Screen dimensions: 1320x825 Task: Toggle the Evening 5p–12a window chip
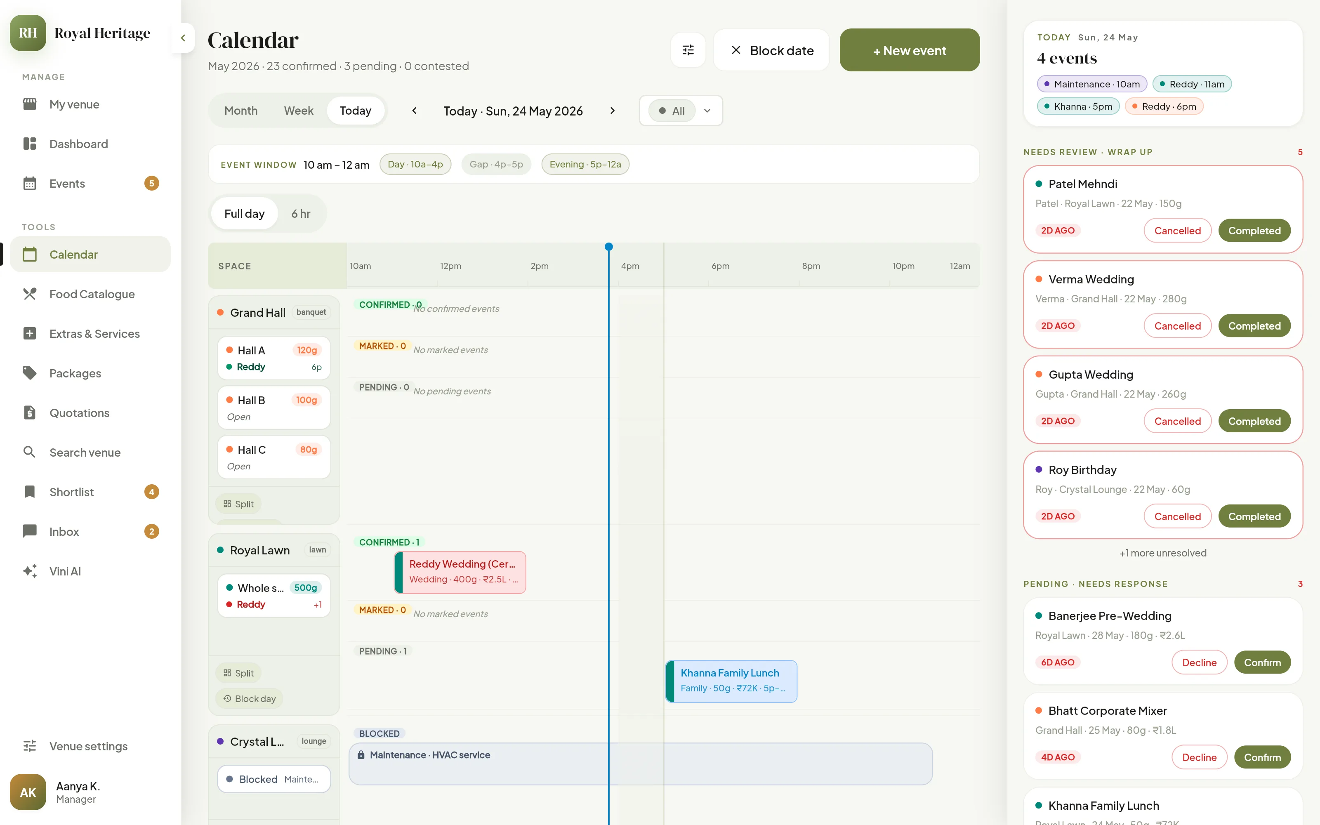point(585,164)
